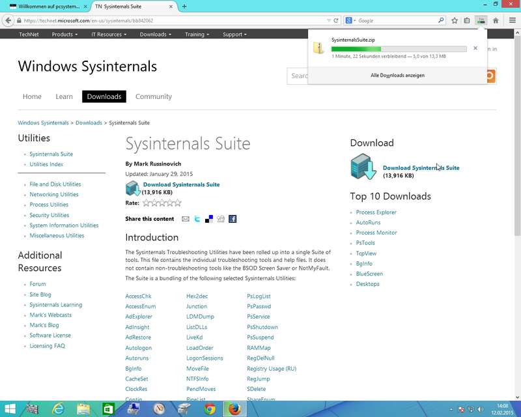
Task: Click small download icon beside article link
Action: [133, 188]
